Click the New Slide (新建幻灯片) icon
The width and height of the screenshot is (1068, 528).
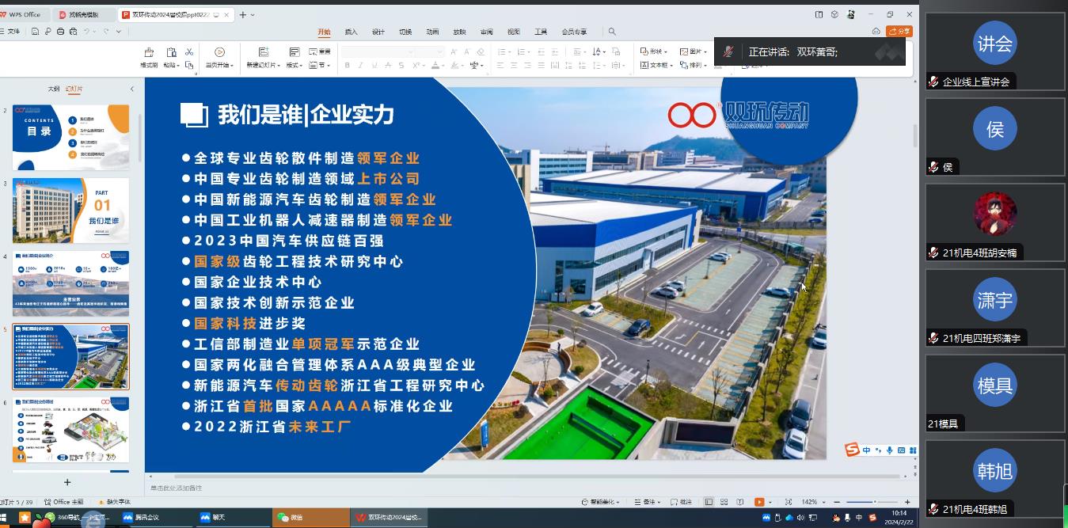[262, 52]
